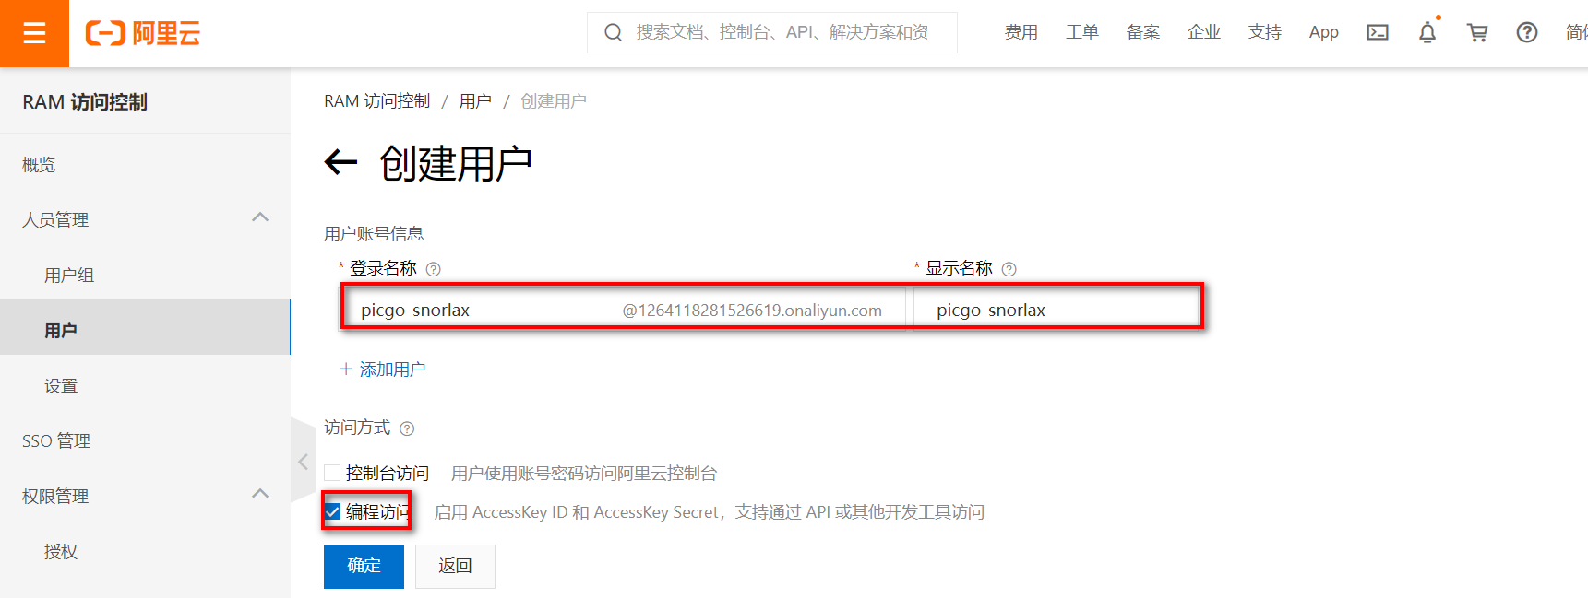Click the RAM 访问控制 sidebar title
Image resolution: width=1588 pixels, height=598 pixels.
[x=85, y=102]
